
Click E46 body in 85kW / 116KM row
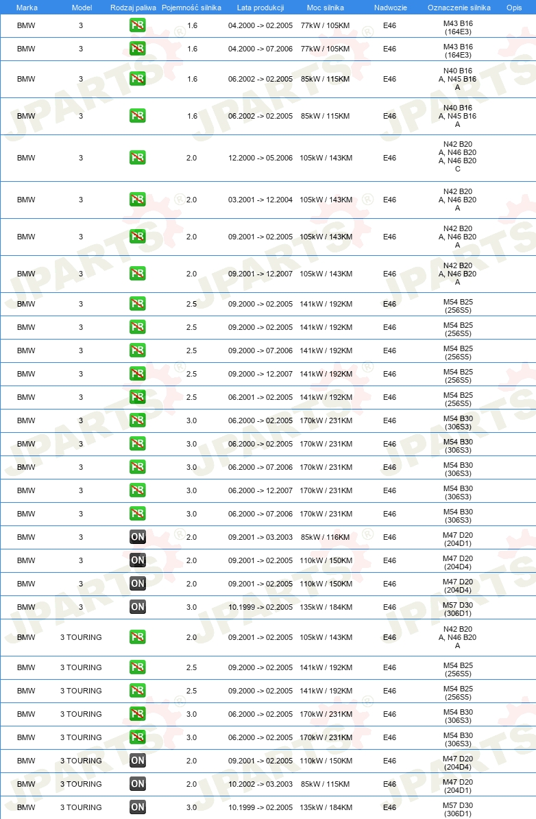pos(389,537)
